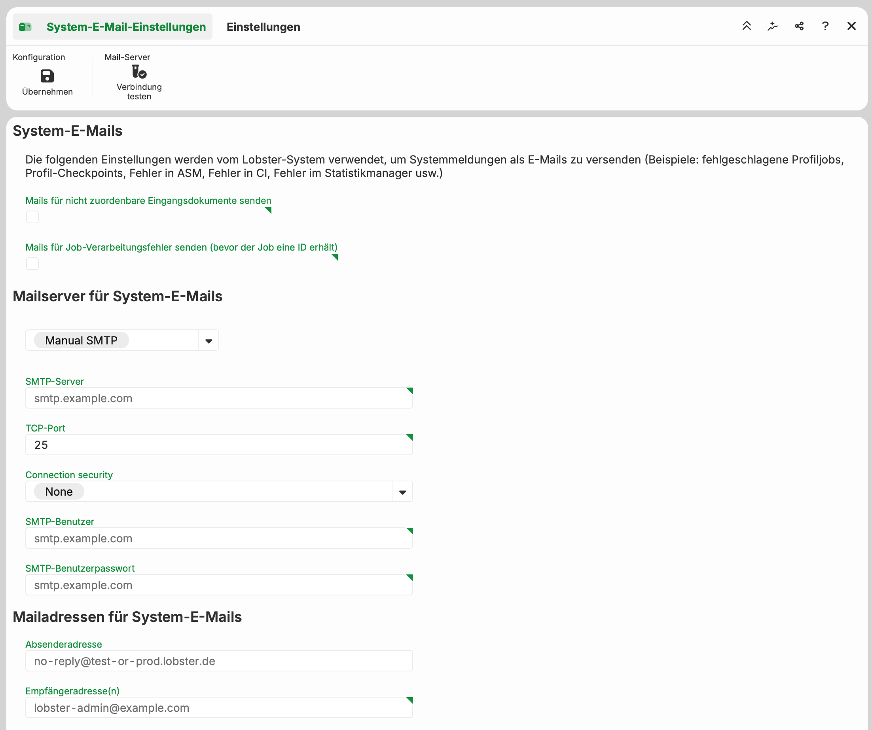Click the share icon in header
This screenshot has width=872, height=730.
pos(799,26)
